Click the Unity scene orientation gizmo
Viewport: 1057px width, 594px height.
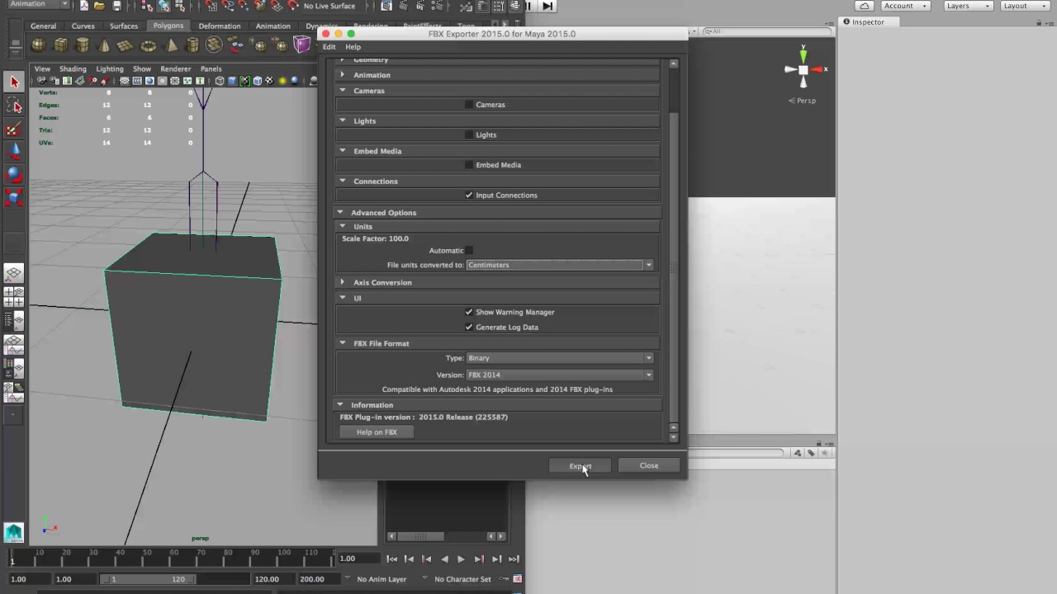click(803, 71)
